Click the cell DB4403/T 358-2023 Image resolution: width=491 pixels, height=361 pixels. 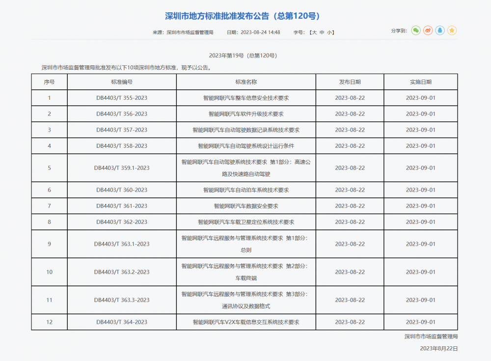pos(122,146)
